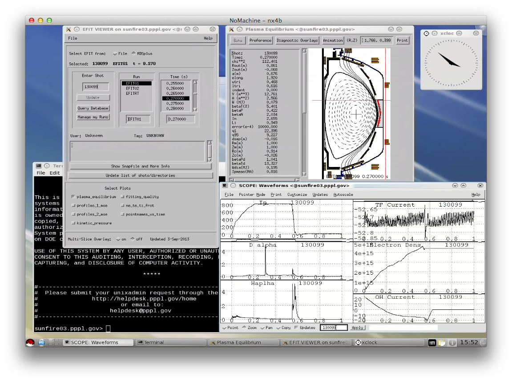This screenshot has width=512, height=382.
Task: Turn Multi-Slice Overlay off
Action: coord(136,239)
